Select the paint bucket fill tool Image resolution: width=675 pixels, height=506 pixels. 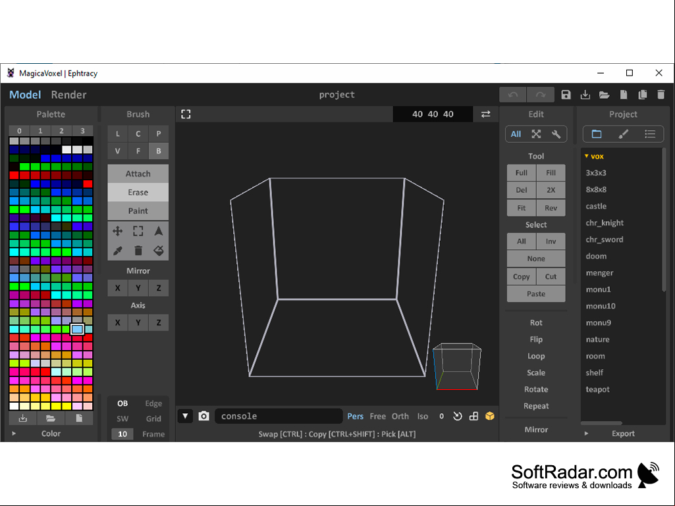(159, 251)
